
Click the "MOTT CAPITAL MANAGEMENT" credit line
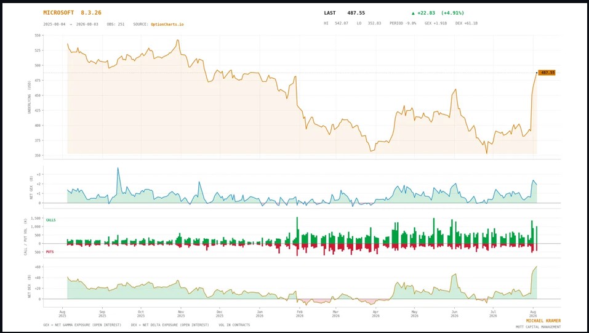538,327
